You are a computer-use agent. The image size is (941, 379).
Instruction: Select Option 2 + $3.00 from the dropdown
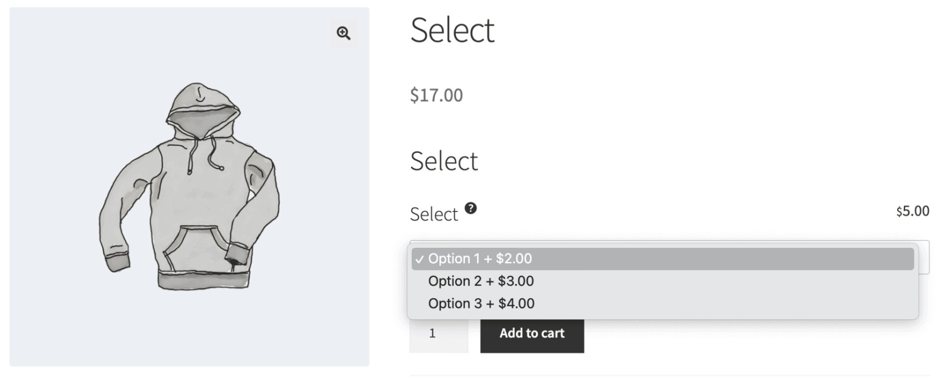pyautogui.click(x=481, y=281)
